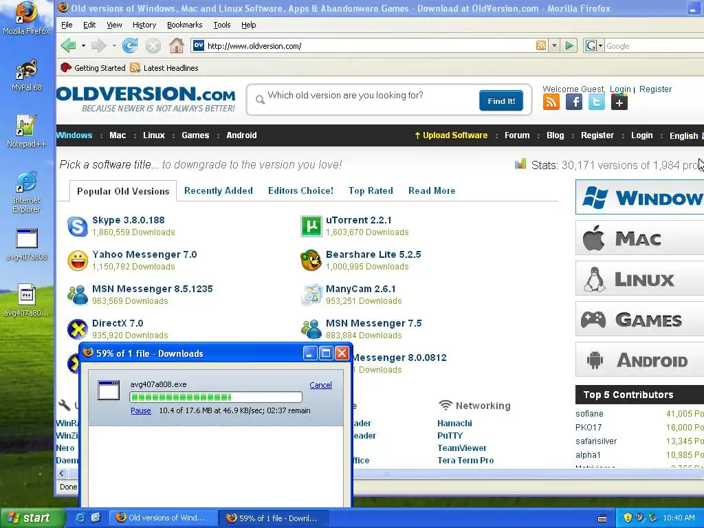Screen dimensions: 704x528
Task: Click the page horizontal scrollbar left arrow
Action: click(x=61, y=473)
